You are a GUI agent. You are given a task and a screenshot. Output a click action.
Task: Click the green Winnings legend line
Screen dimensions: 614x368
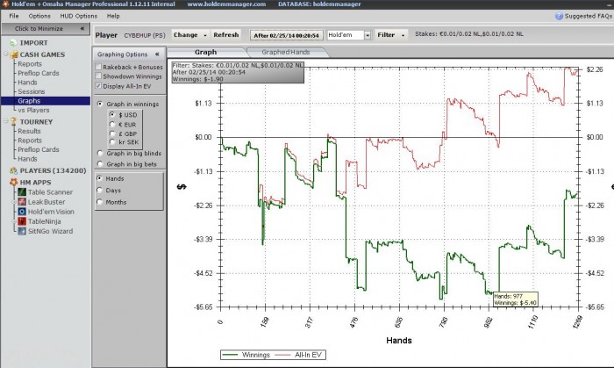tap(230, 355)
